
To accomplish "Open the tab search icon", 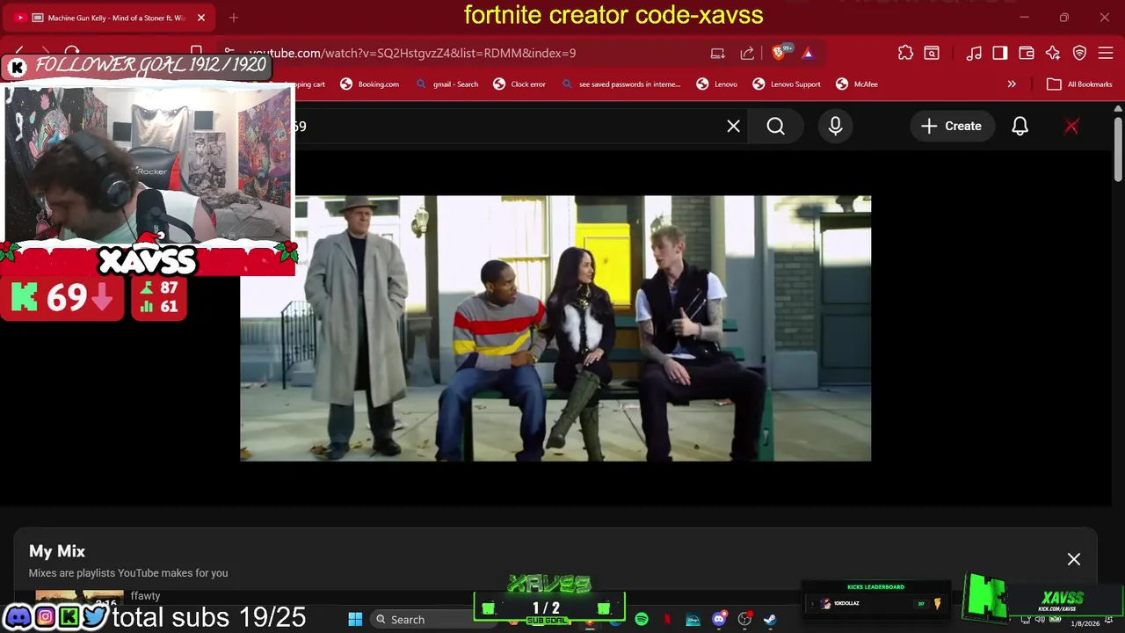I will (x=932, y=53).
